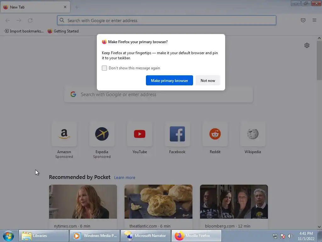Open the Windows Start menu

(8, 236)
